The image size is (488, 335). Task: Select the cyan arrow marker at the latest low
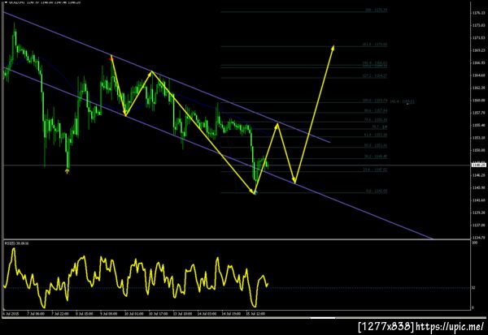pyautogui.click(x=255, y=193)
